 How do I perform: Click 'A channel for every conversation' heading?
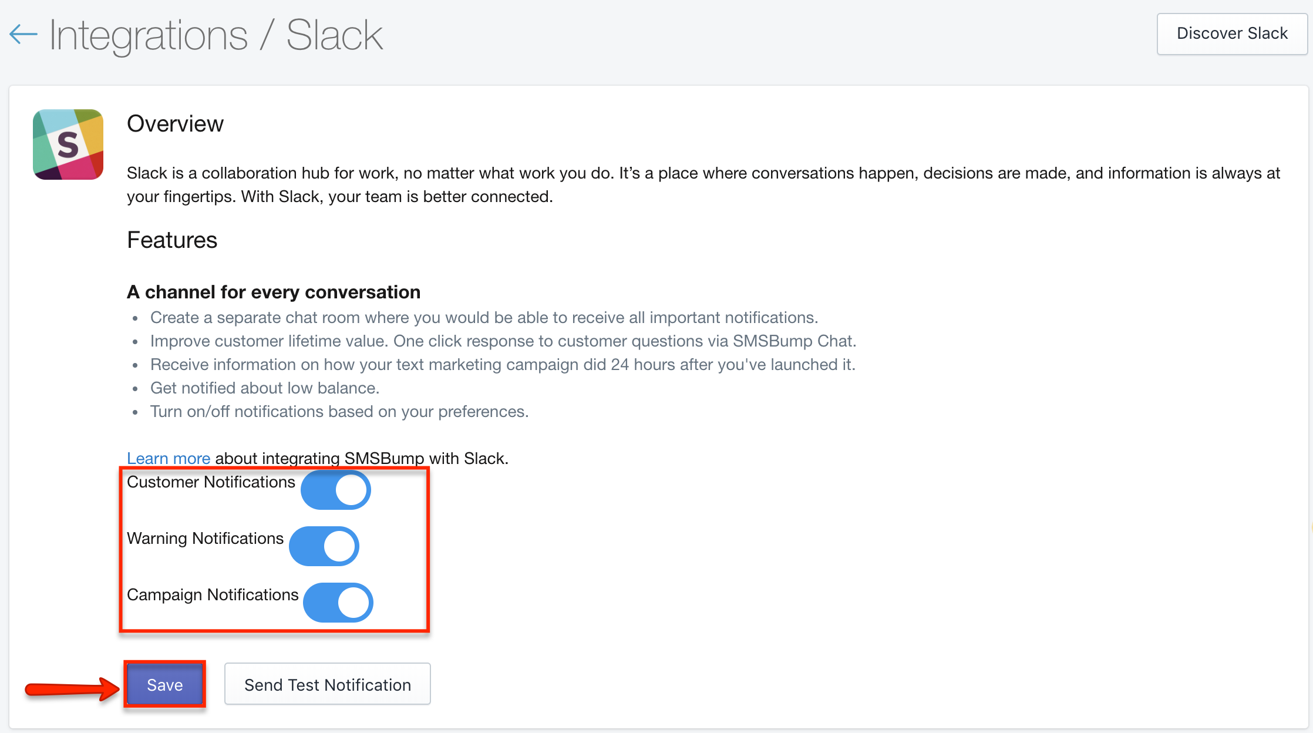coord(274,292)
